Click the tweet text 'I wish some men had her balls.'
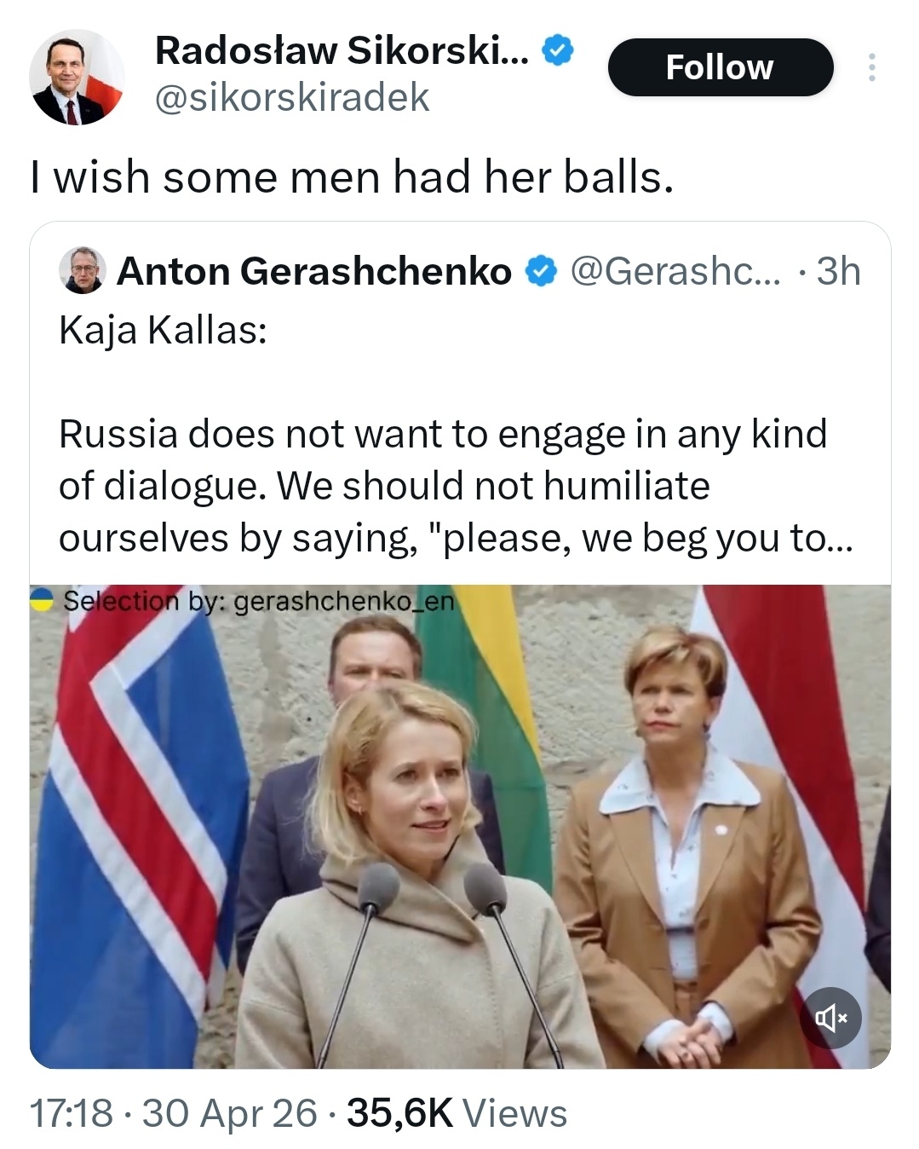This screenshot has height=1149, width=919. click(x=352, y=177)
